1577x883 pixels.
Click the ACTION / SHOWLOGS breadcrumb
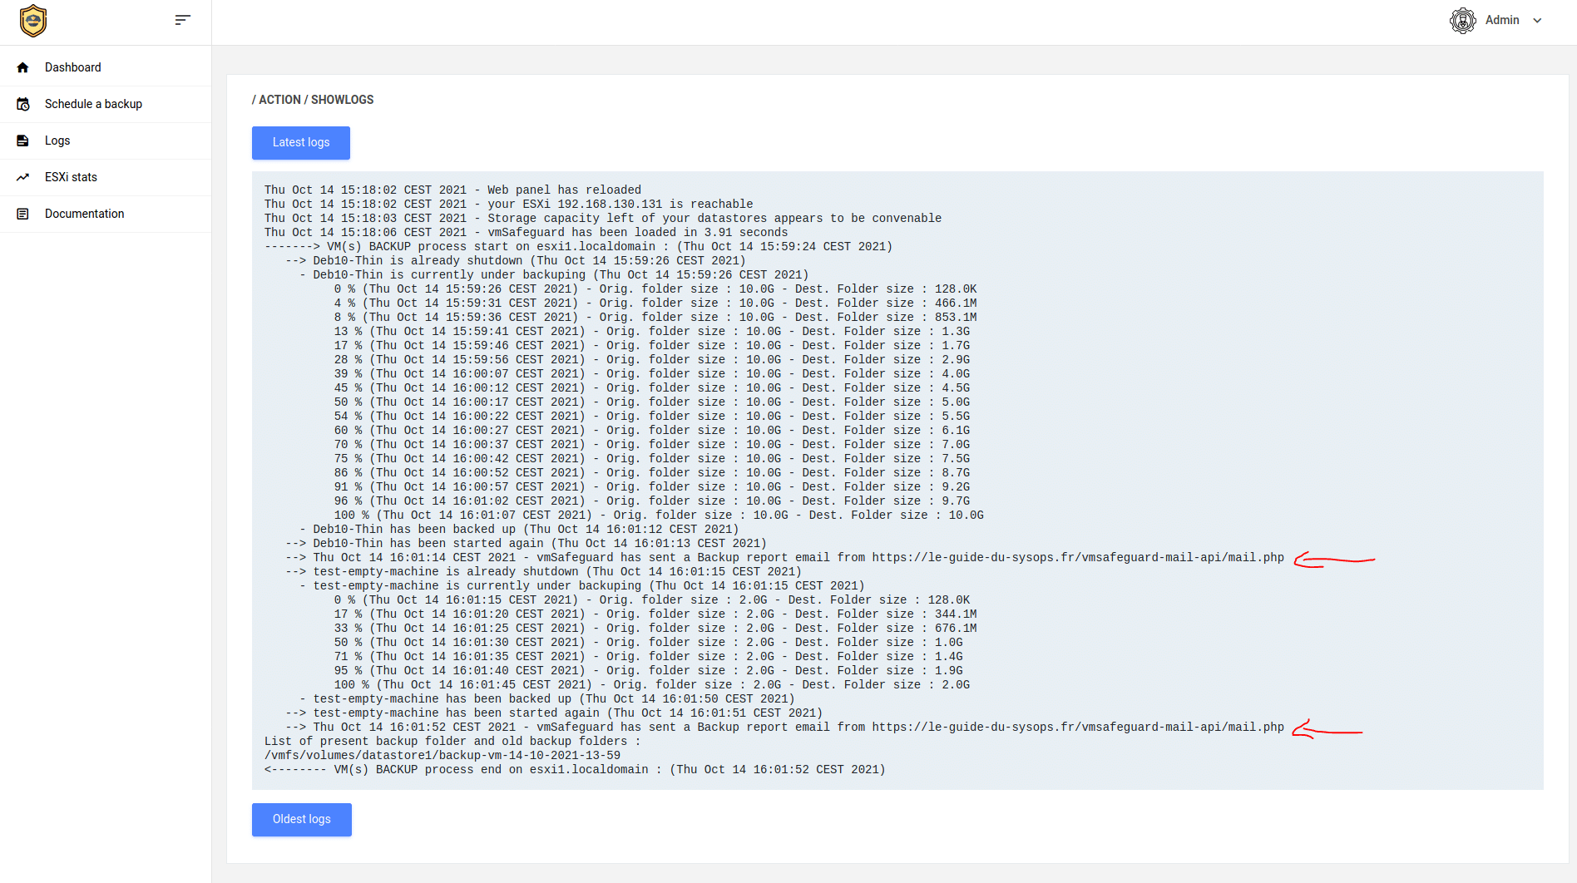[313, 100]
